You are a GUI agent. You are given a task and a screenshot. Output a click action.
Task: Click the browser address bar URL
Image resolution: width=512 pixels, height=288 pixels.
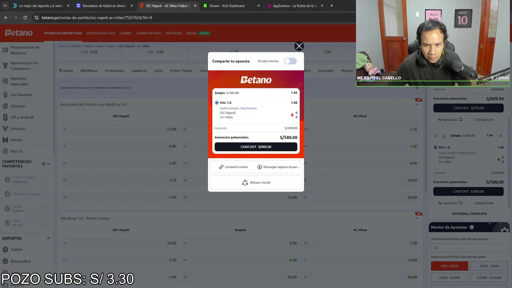click(97, 18)
